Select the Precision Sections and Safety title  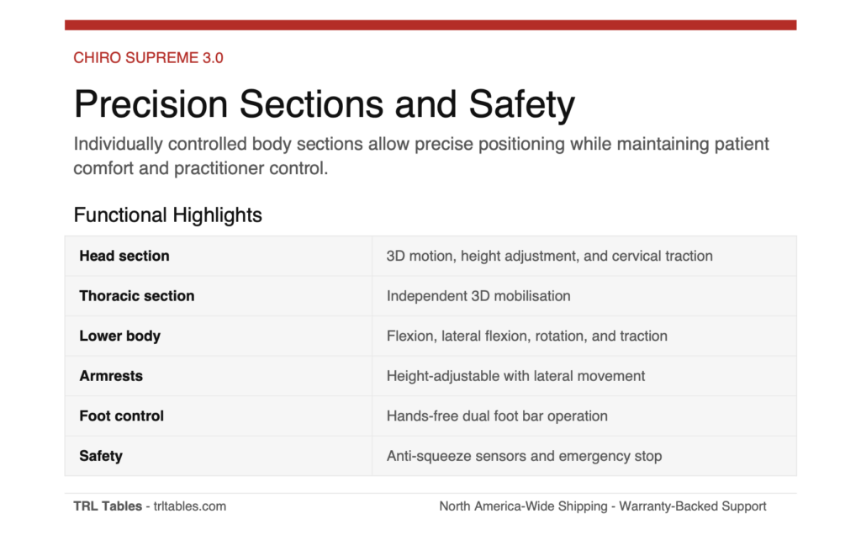[324, 105]
